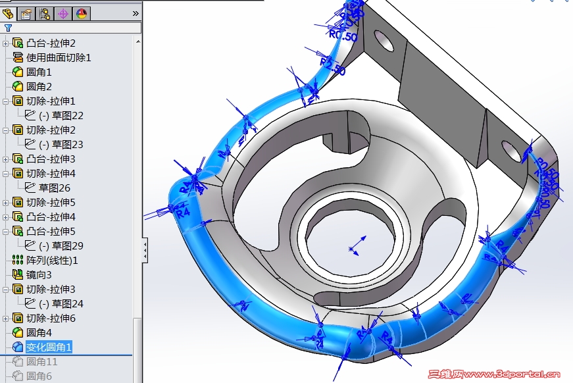Open the FeatureManager design tree tab
Image resolution: width=573 pixels, height=383 pixels.
pos(8,14)
